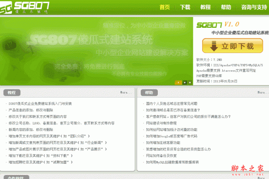Open 如何增加在线客服功能 help link
The image size is (269, 179).
tap(163, 143)
